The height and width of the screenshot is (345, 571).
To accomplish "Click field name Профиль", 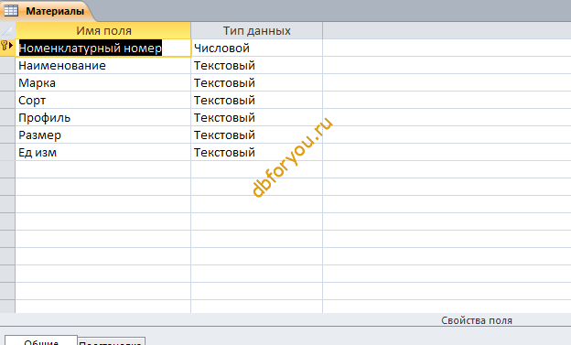I will (x=103, y=118).
